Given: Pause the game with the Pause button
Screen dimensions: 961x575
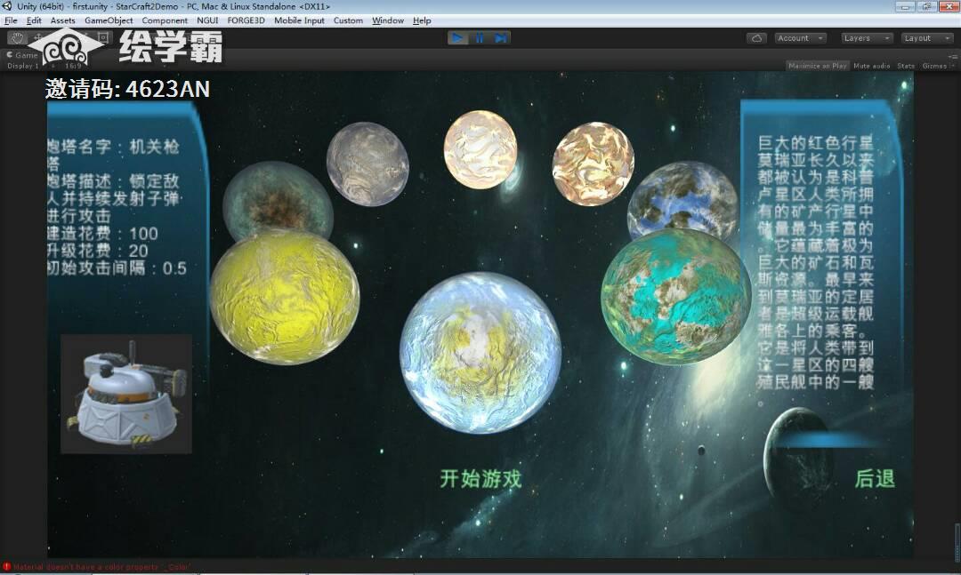Looking at the screenshot, I should click(x=480, y=38).
